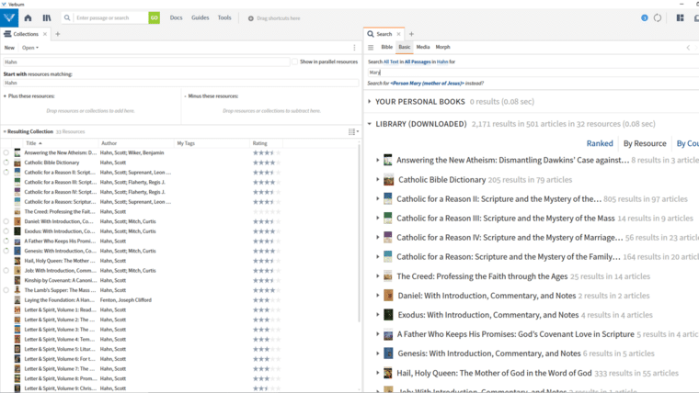Select radio for Answering the New Atheism

pos(6,152)
